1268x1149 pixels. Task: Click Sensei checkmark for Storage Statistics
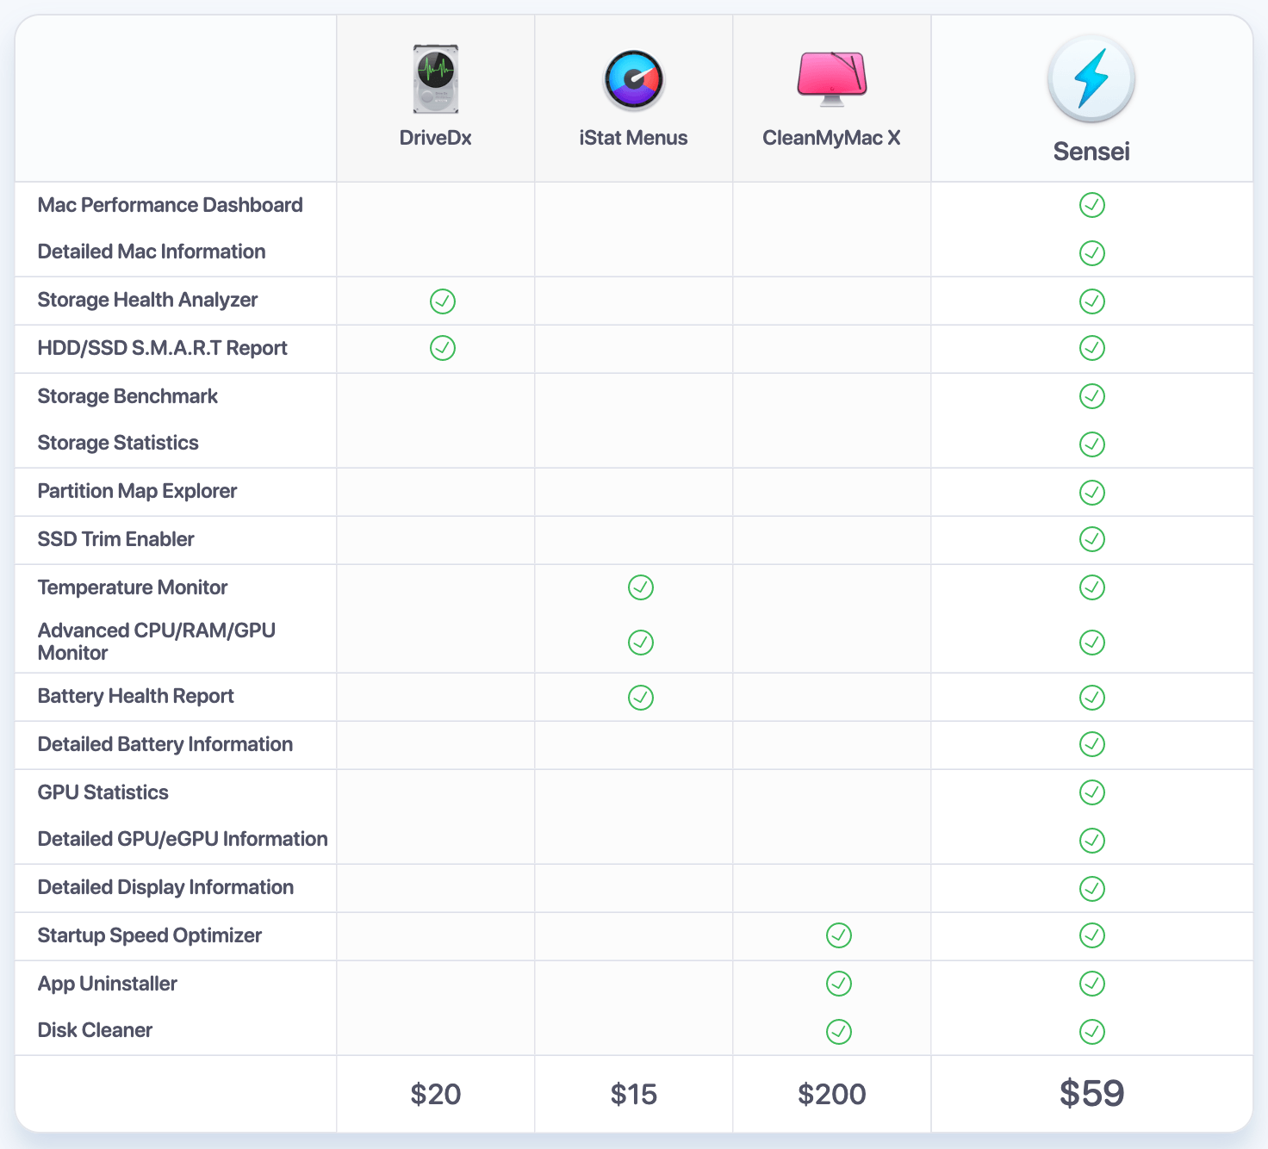(x=1092, y=444)
